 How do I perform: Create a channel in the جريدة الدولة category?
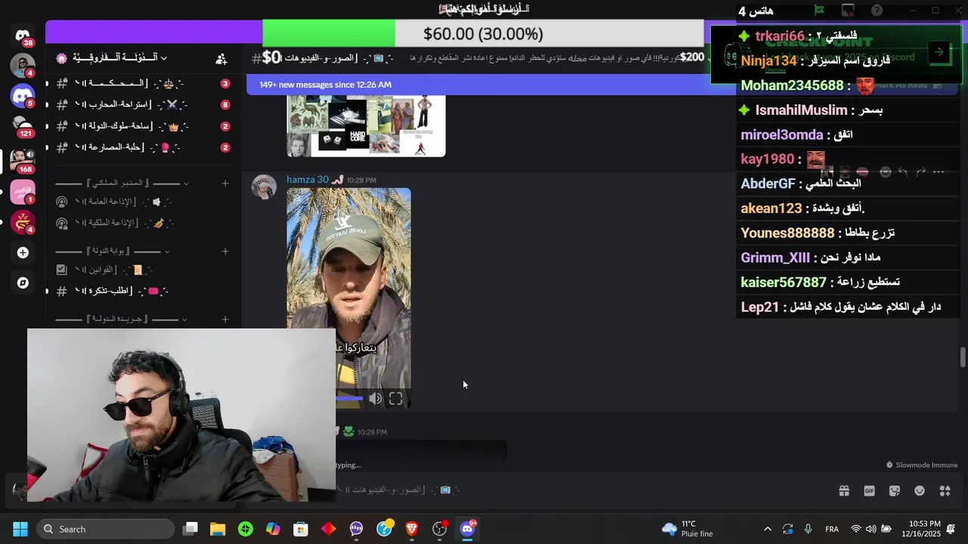click(225, 320)
